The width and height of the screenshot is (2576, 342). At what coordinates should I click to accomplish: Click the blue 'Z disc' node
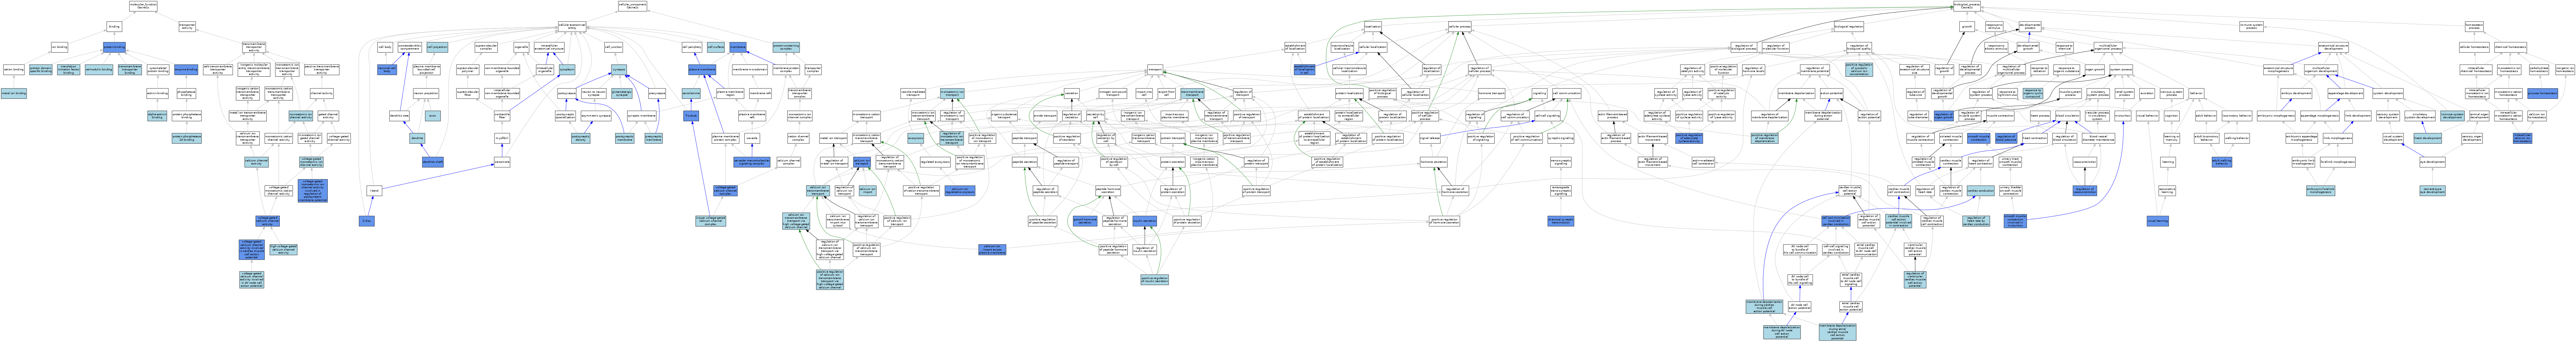(x=367, y=221)
